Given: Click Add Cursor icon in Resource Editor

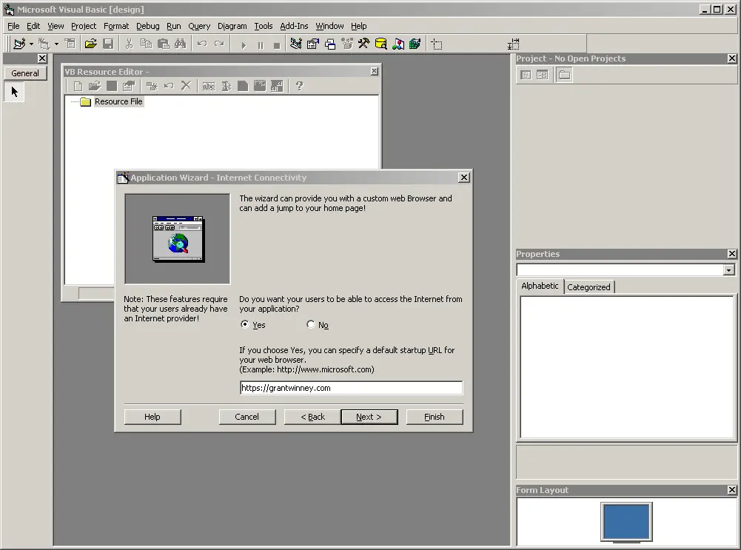Looking at the screenshot, I should click(227, 86).
